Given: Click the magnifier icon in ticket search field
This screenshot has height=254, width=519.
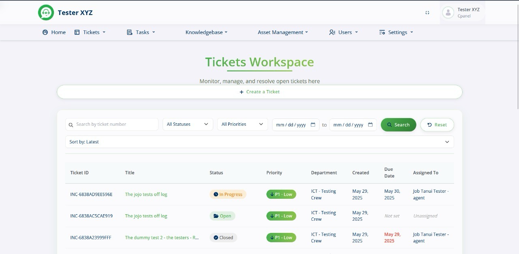Looking at the screenshot, I should tap(71, 125).
